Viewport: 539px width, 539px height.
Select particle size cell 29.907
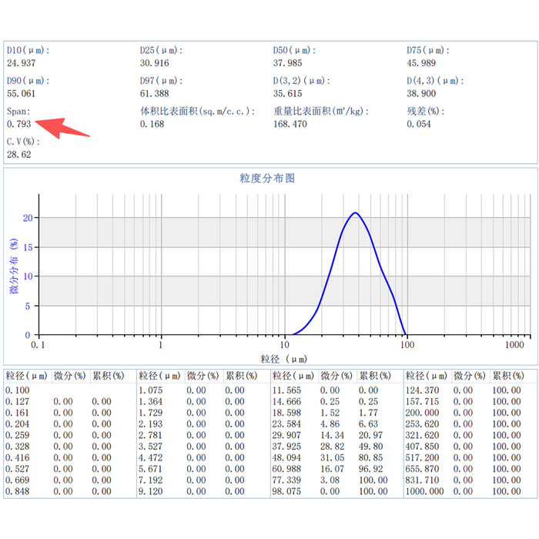click(286, 435)
